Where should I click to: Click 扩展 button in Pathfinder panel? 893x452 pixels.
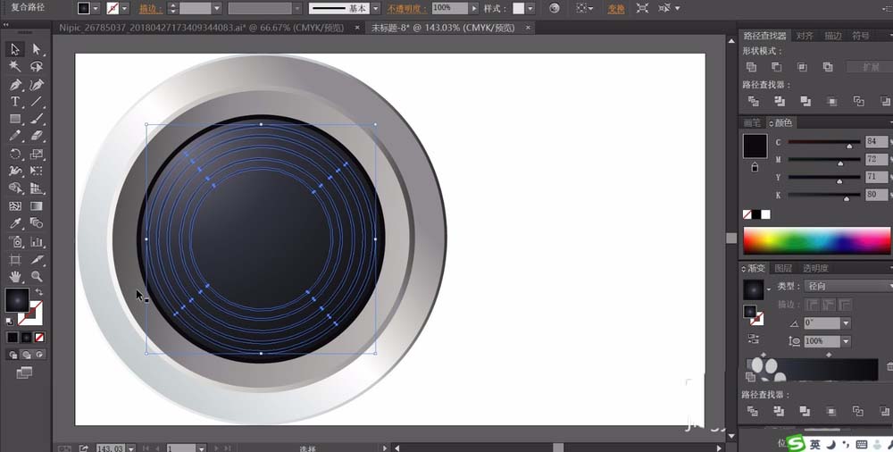(x=870, y=67)
